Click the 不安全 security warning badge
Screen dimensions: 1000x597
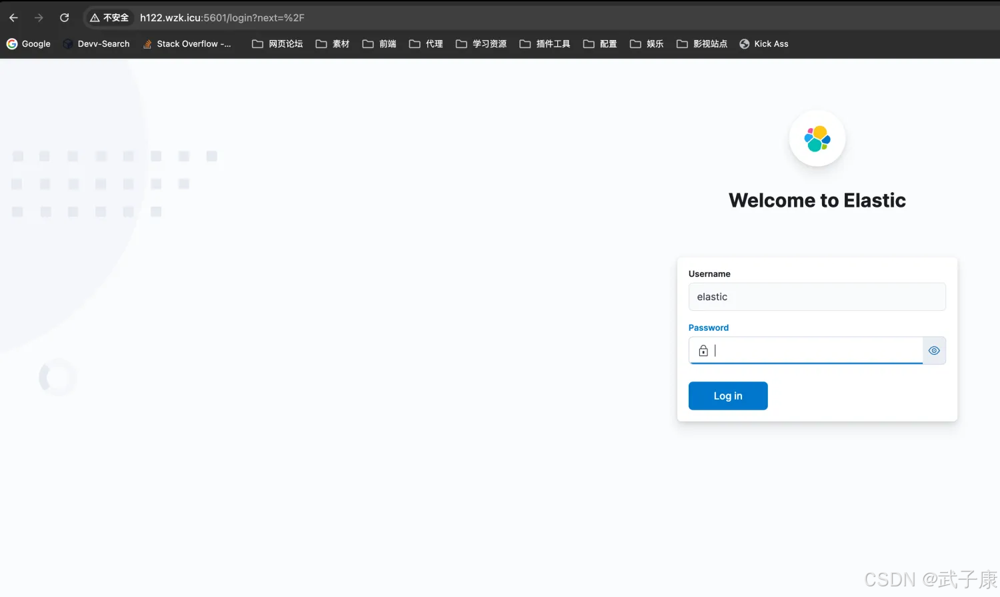coord(109,18)
